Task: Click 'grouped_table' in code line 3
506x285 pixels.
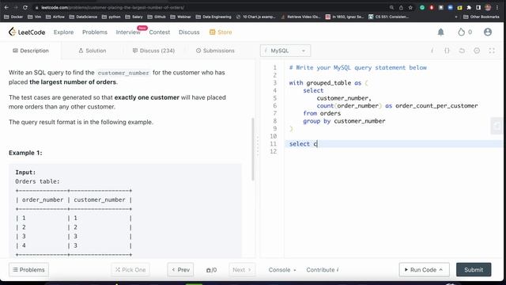Action: 329,82
